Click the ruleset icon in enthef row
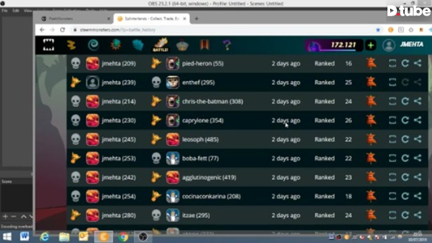432x243 pixels. [371, 82]
